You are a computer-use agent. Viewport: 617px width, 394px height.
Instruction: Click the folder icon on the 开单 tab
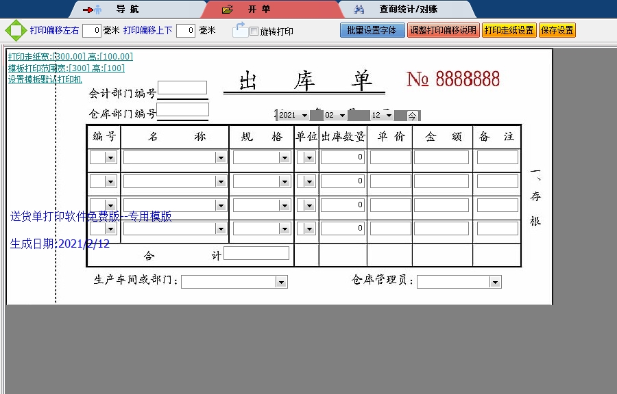coord(227,9)
